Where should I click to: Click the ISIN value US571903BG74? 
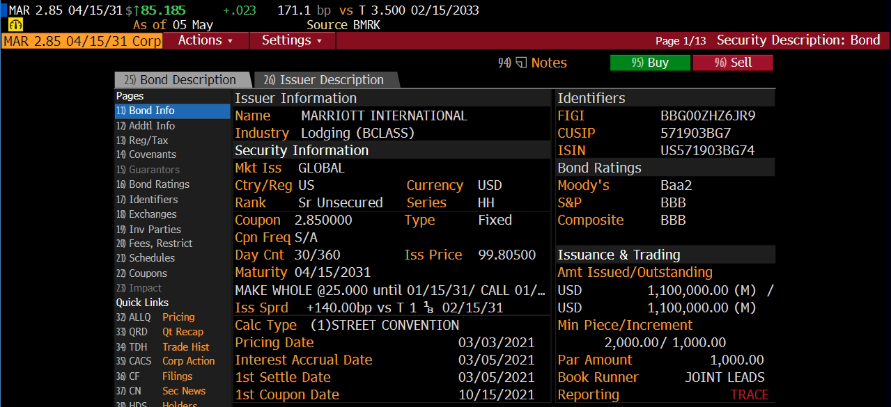click(x=708, y=150)
